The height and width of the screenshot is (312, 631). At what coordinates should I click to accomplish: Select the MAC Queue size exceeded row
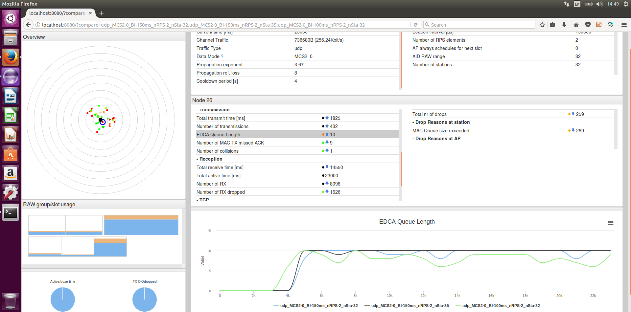(x=513, y=130)
